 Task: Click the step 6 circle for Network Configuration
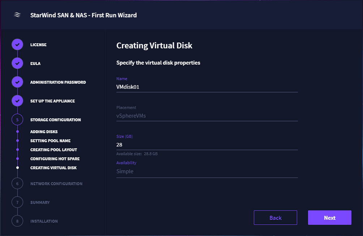[x=17, y=183]
